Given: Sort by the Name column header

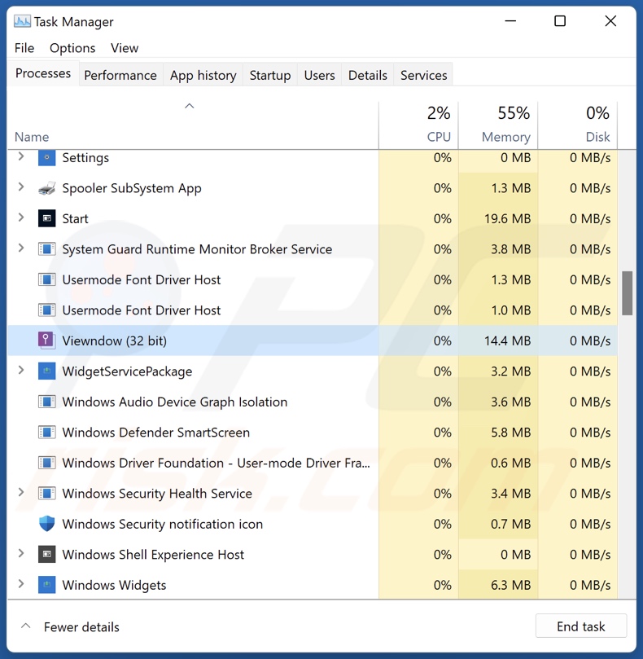Looking at the screenshot, I should 193,125.
